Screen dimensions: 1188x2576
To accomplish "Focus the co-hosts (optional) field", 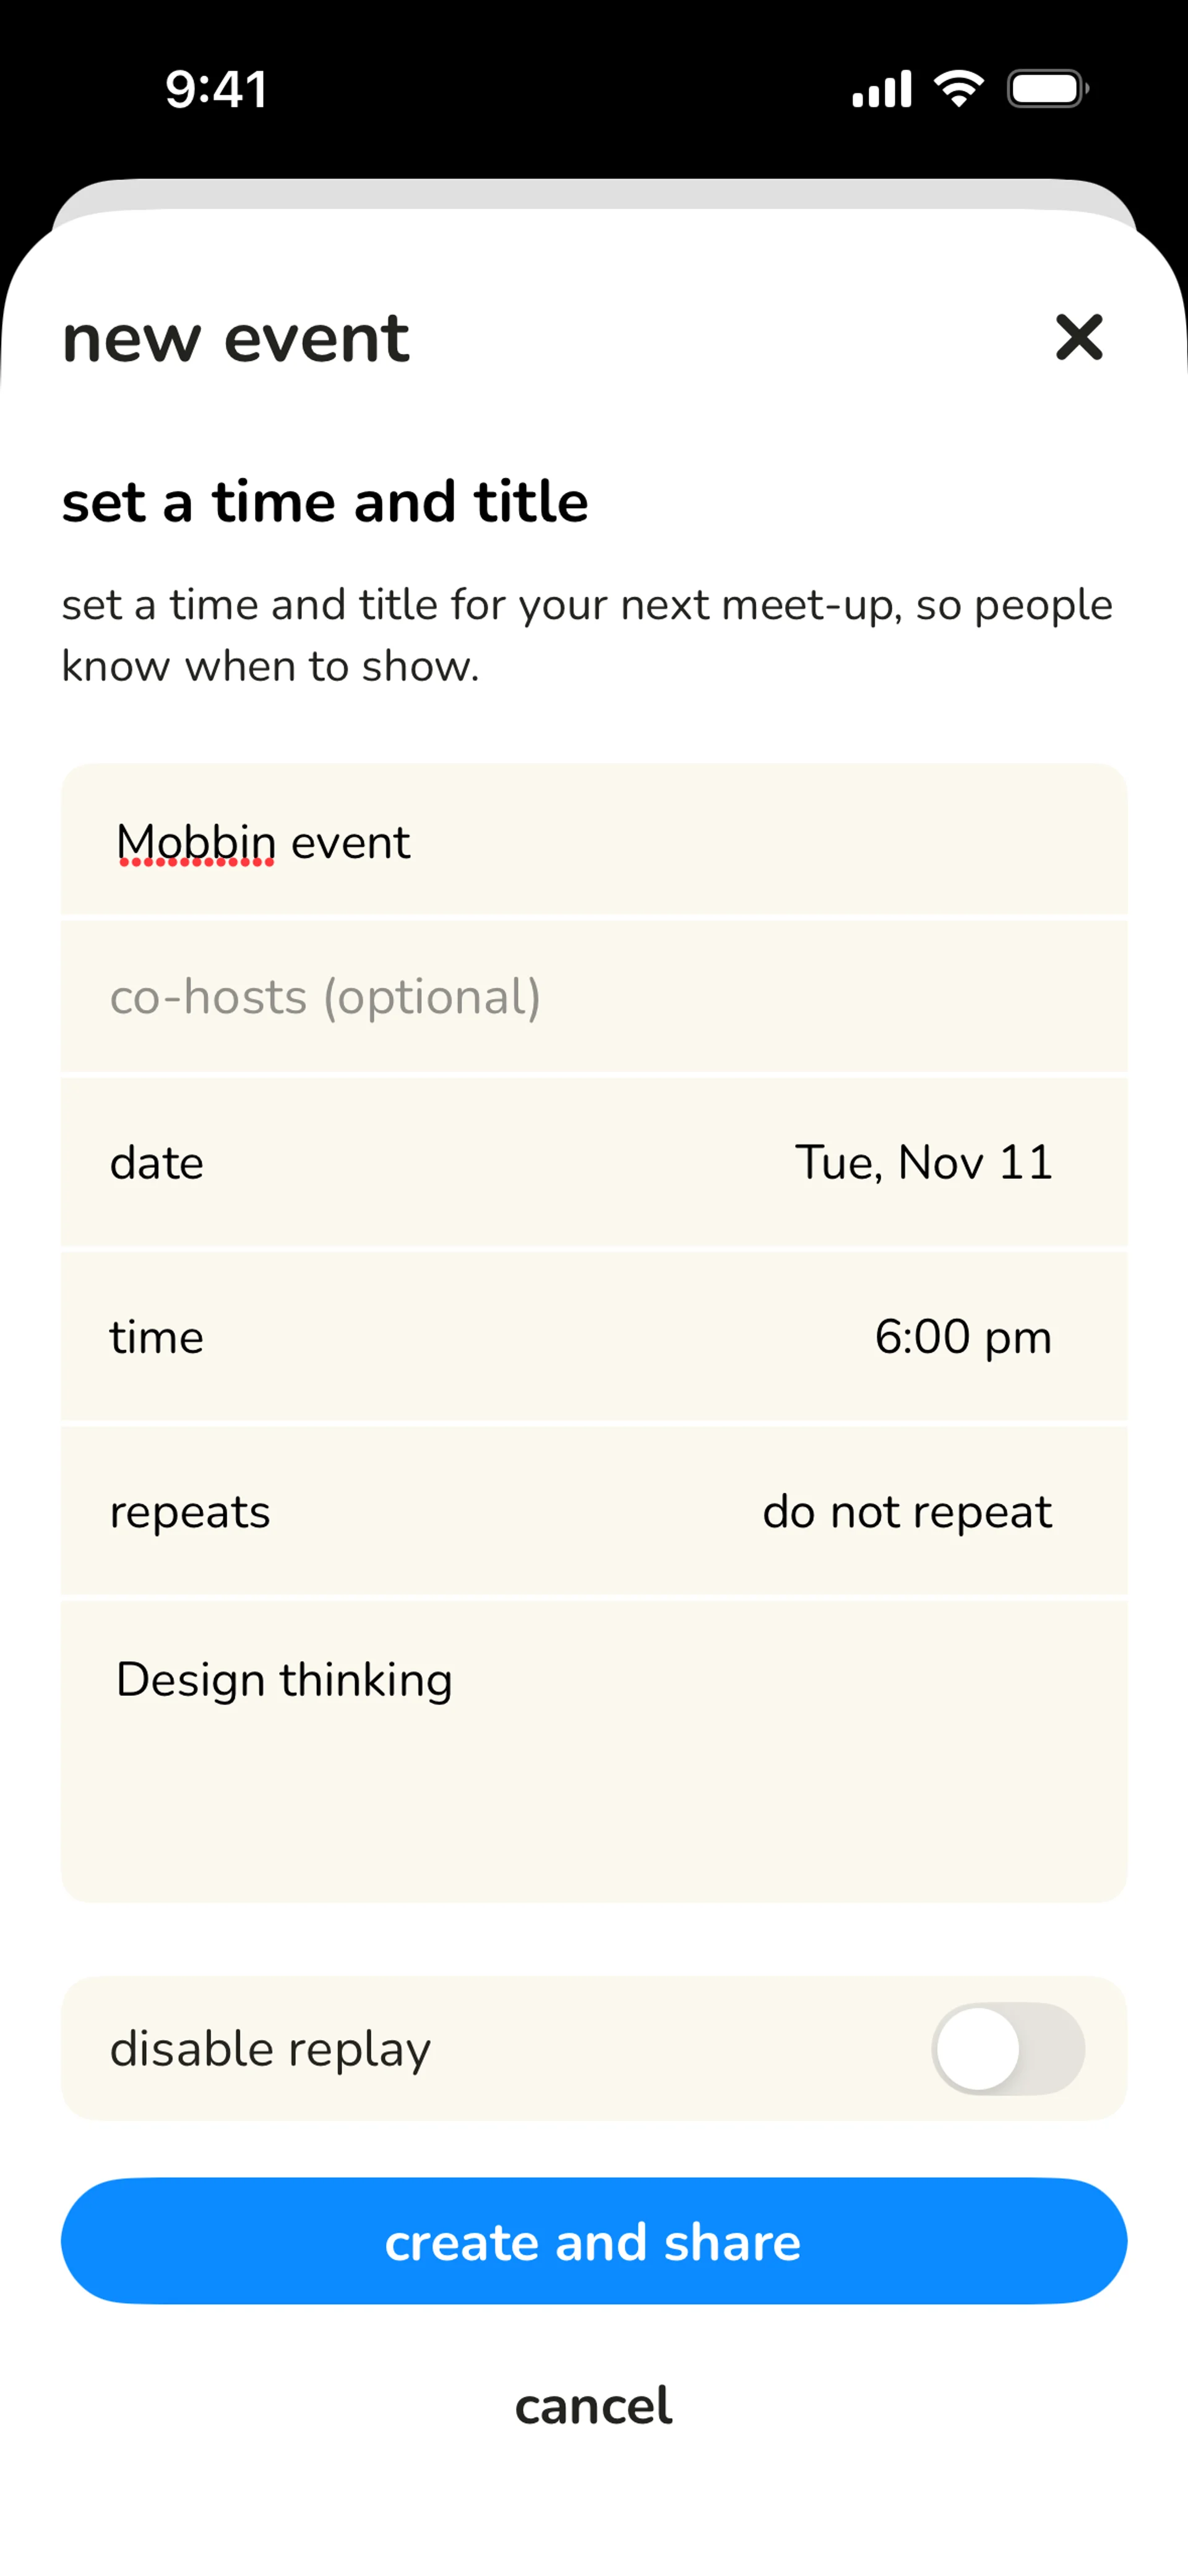I will 594,997.
